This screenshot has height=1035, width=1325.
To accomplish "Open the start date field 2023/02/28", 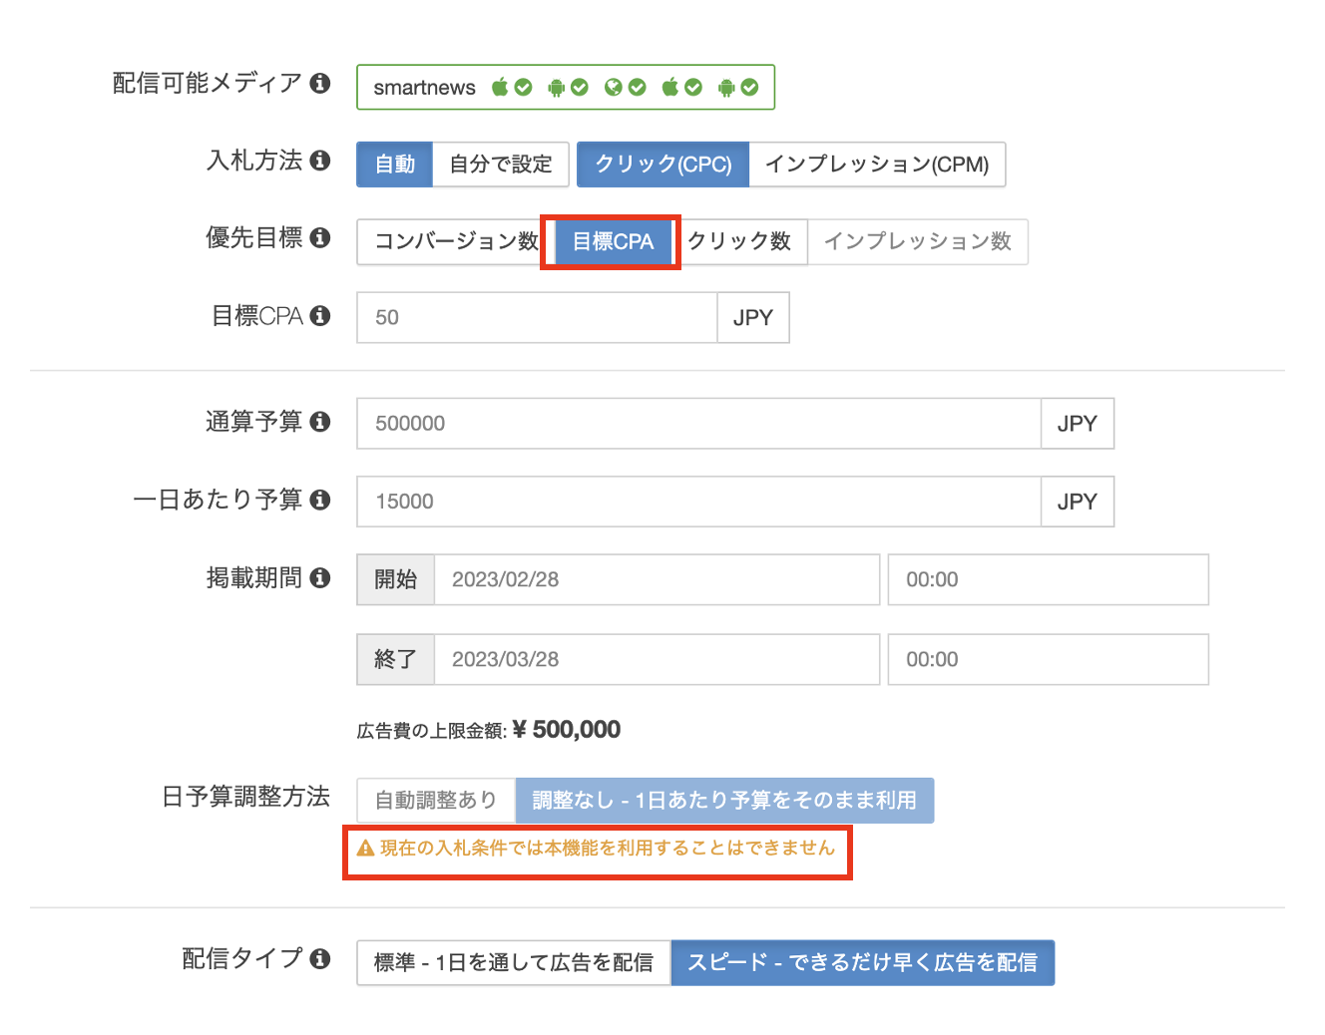I will pyautogui.click(x=656, y=579).
